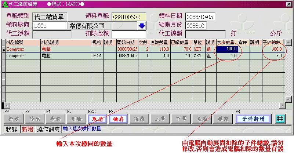
Task: Click the 結帳月份 field 008810
Action: tap(200, 26)
